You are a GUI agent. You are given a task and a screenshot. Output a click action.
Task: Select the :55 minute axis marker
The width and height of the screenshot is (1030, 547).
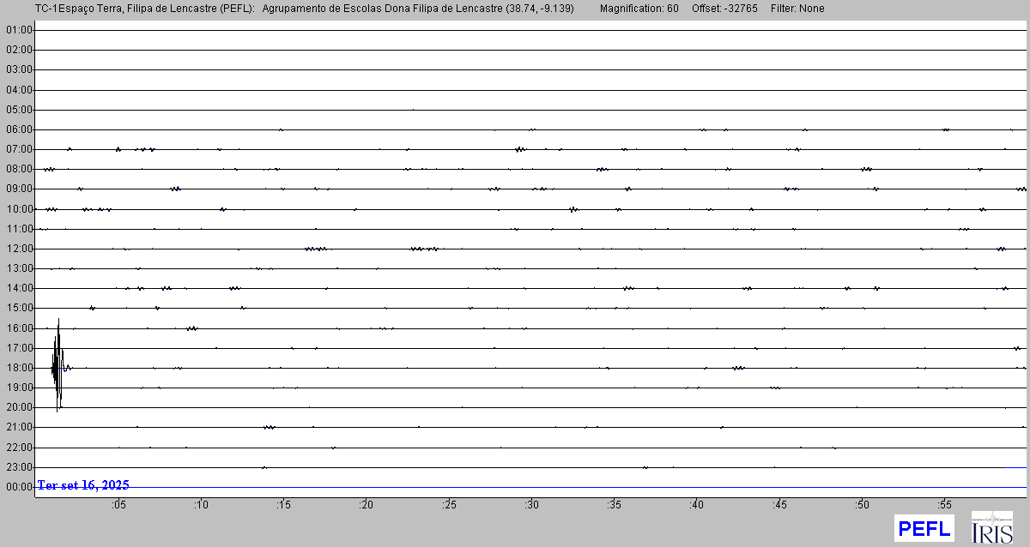944,505
